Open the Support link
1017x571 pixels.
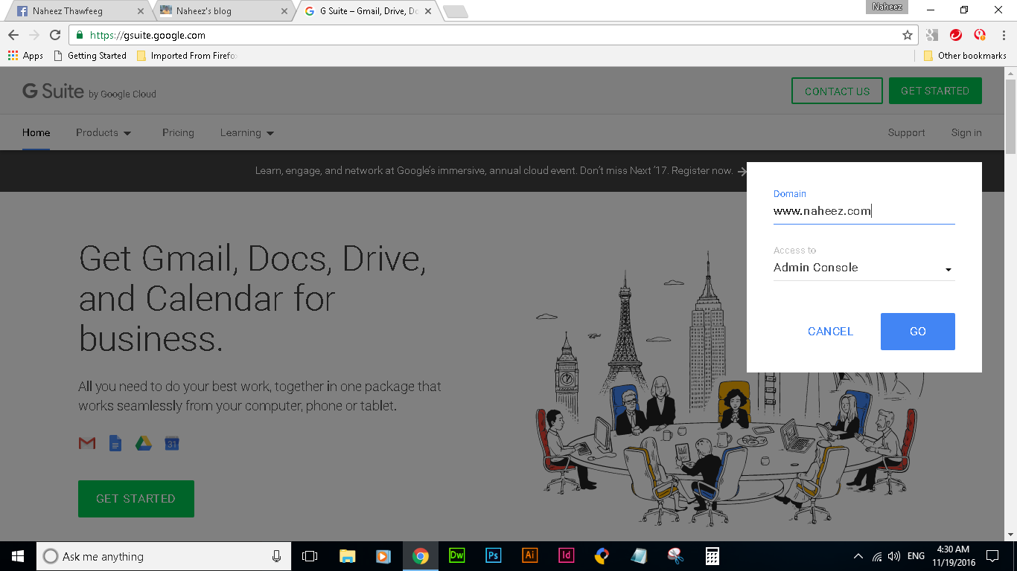coord(906,132)
